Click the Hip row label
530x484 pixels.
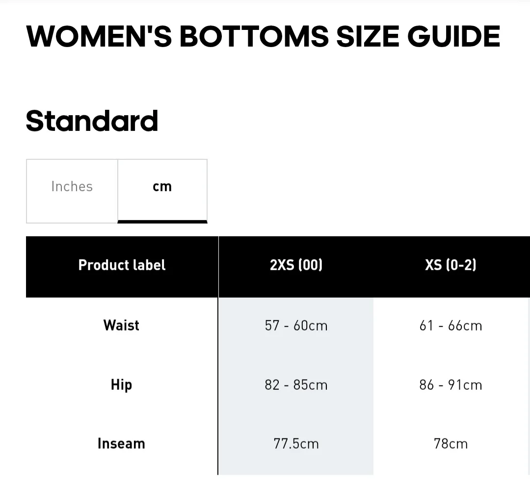(121, 385)
